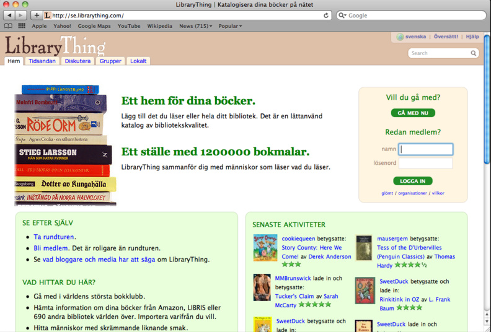Screen dimensions: 491x332
Task: Click the GÅ MED NU button
Action: click(413, 113)
